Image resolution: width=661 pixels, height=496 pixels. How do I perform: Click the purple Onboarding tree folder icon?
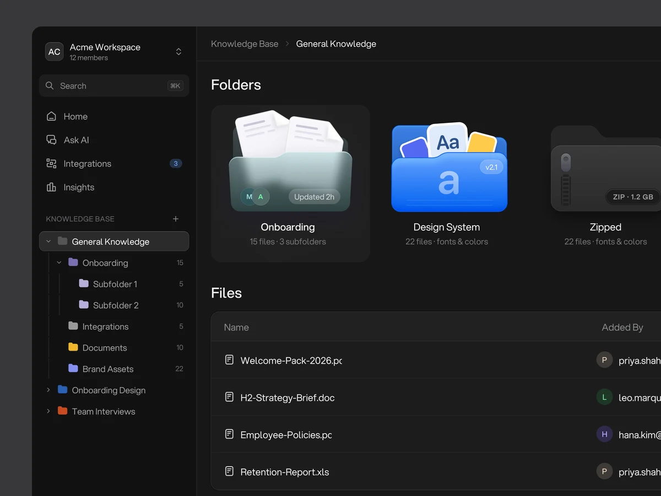click(73, 262)
